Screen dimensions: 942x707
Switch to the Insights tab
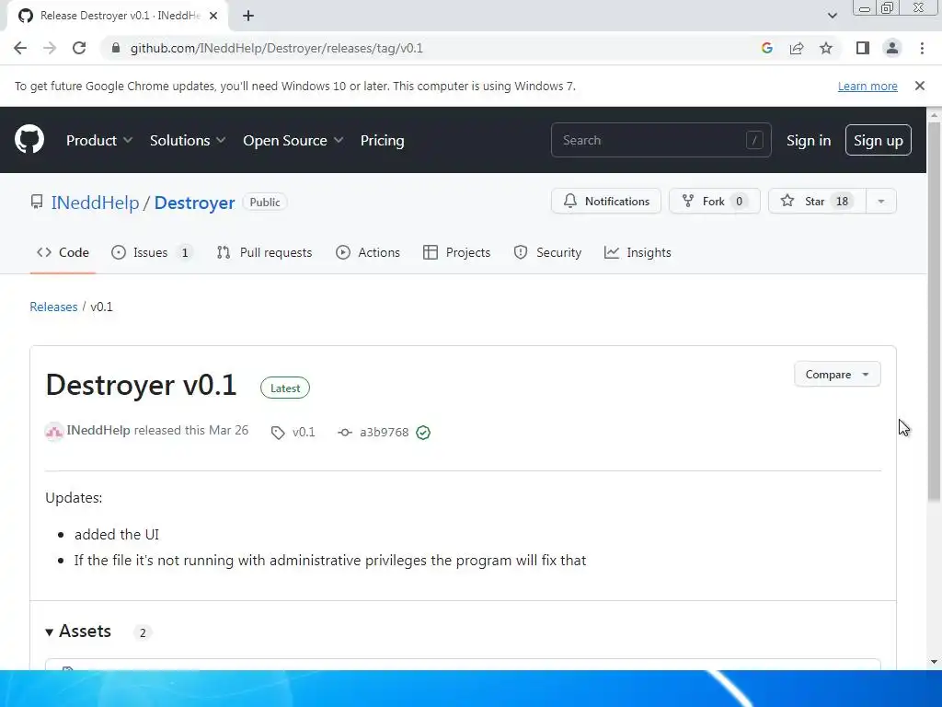coord(638,252)
